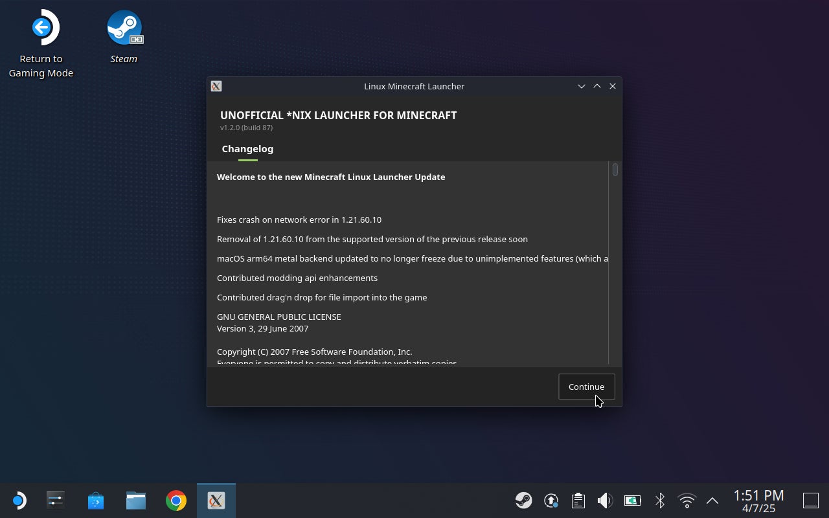Image resolution: width=829 pixels, height=518 pixels.
Task: Open the Dolphin file manager
Action: pos(135,500)
